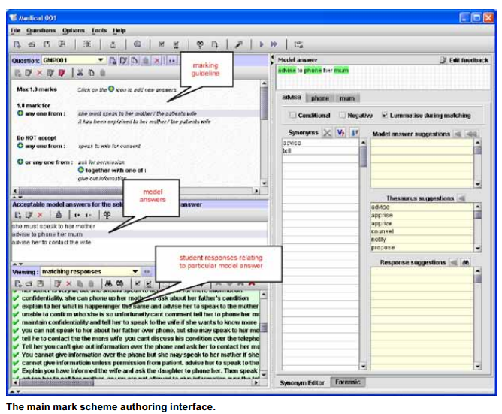Open the Viewing 'matching responses' dropdown

coord(135,271)
